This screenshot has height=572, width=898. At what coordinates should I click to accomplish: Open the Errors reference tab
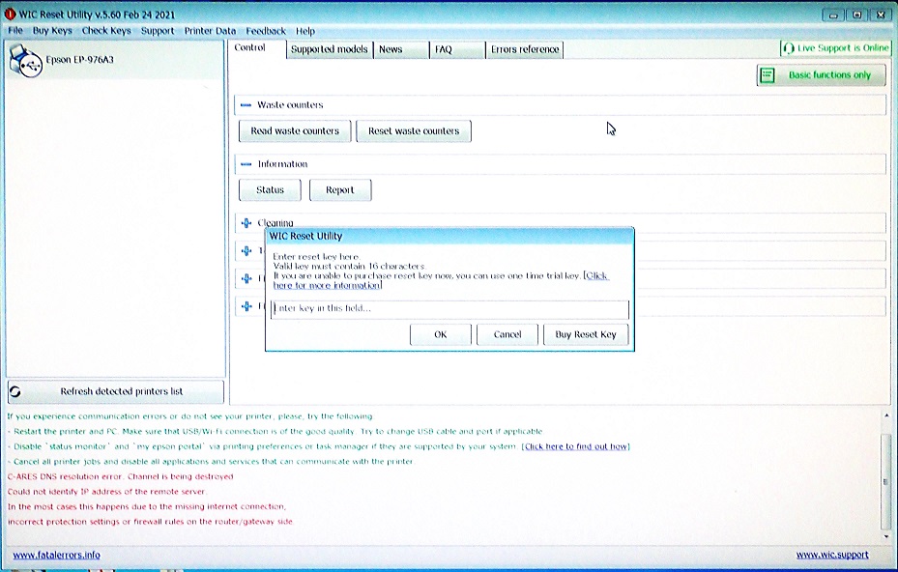point(525,49)
